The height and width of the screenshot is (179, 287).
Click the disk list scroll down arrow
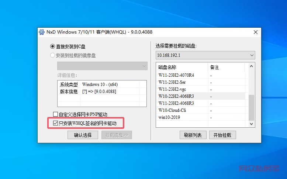[x=252, y=124]
